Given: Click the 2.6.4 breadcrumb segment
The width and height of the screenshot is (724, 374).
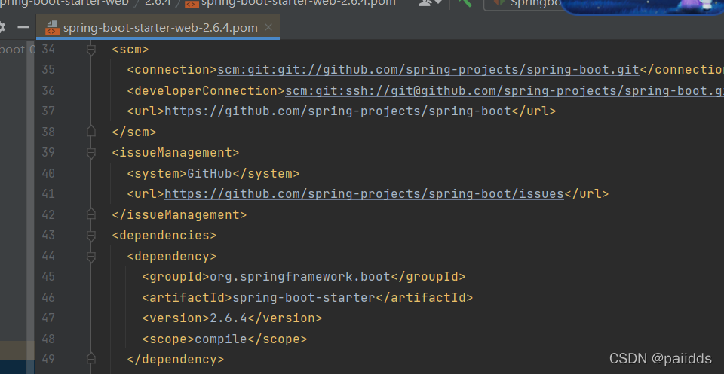Looking at the screenshot, I should point(158,2).
